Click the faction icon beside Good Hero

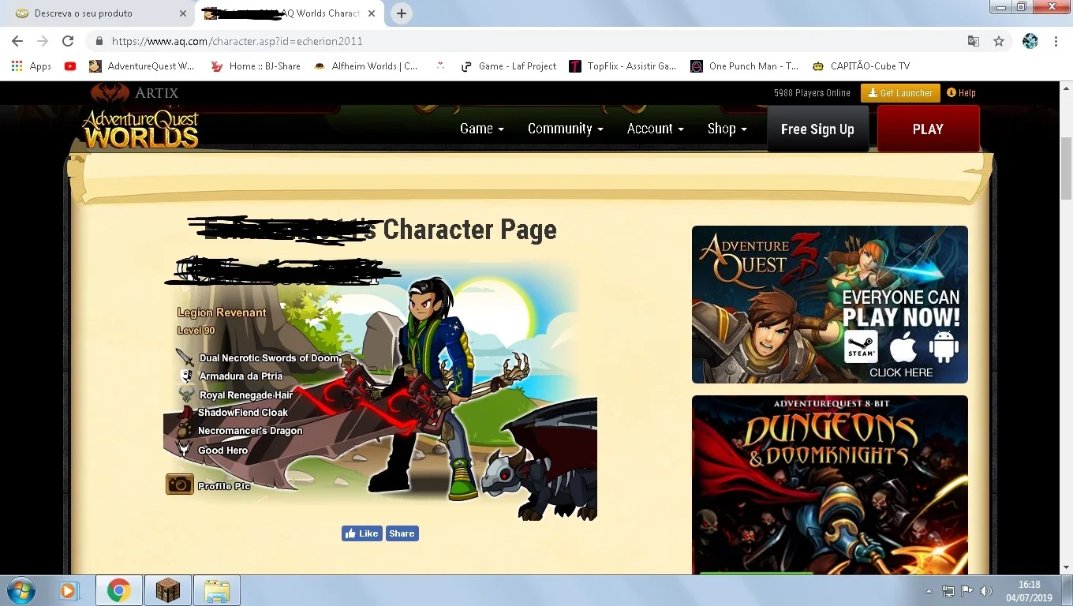pos(185,450)
